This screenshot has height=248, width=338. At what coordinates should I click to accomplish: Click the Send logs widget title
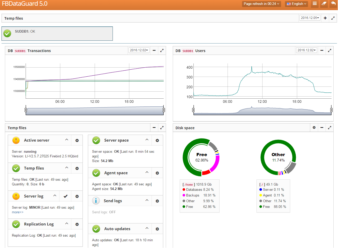coord(113,201)
